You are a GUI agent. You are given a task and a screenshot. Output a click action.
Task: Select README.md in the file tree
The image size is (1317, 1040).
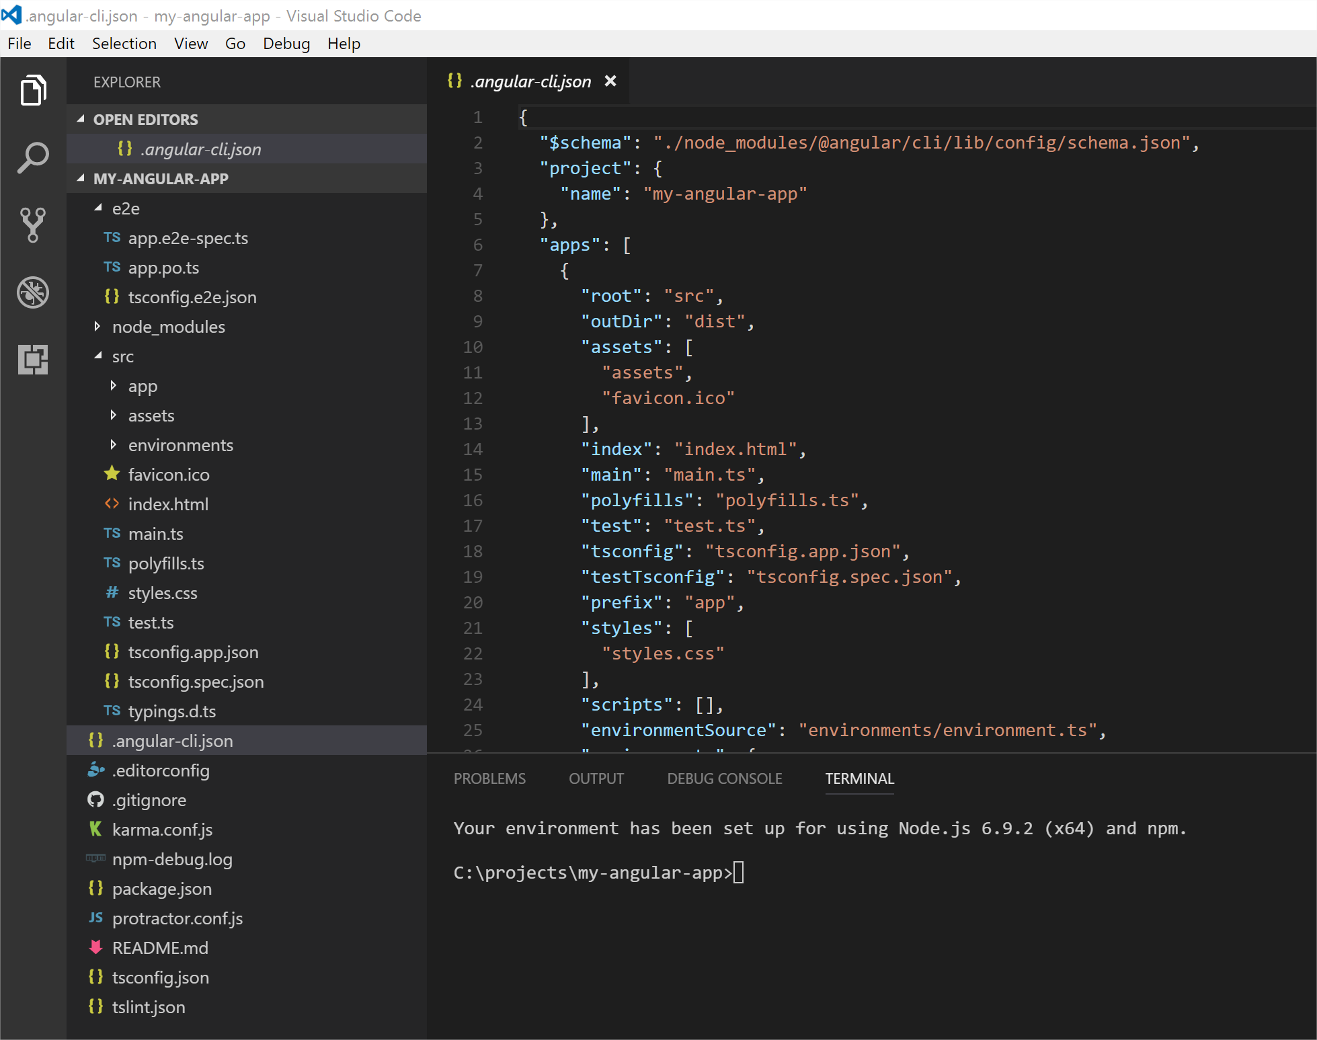159,947
